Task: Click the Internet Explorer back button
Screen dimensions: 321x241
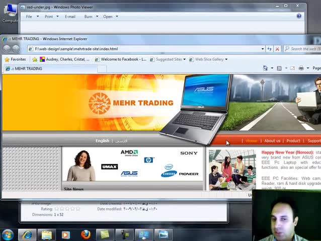Action: (7, 49)
